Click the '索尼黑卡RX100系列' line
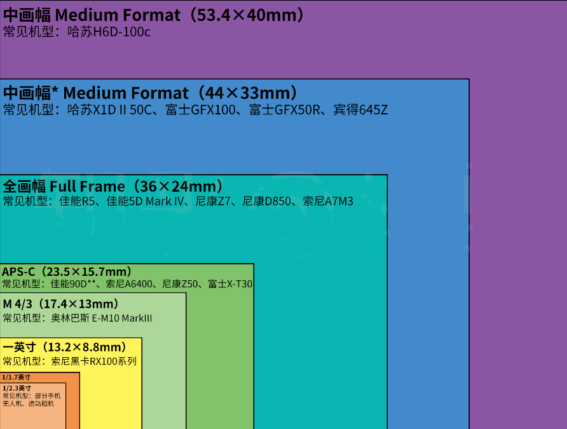This screenshot has height=429, width=567. [69, 361]
